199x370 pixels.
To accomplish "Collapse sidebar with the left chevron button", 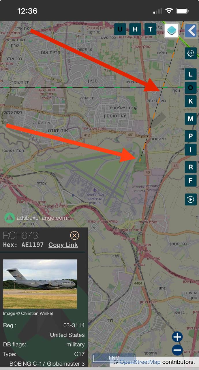I will coord(191,30).
